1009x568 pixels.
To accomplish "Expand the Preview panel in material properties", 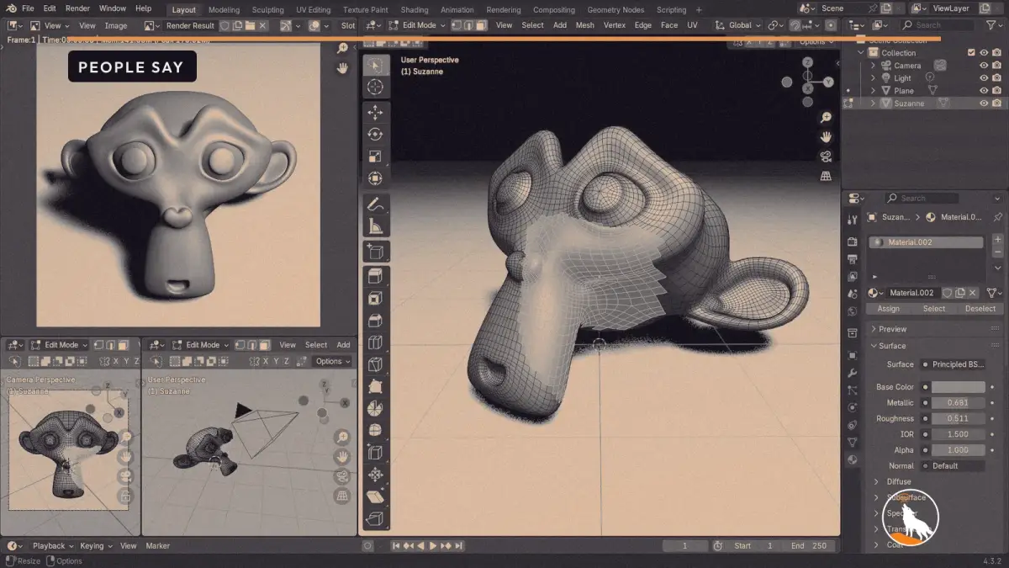I will [x=874, y=329].
